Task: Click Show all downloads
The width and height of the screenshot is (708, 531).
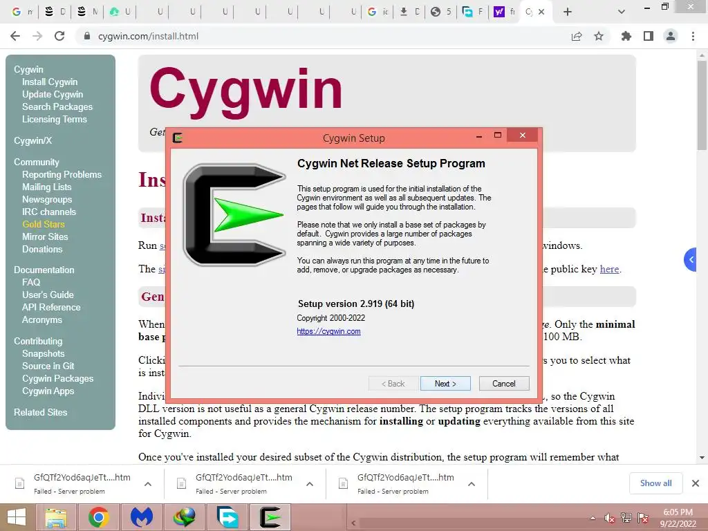Action: (x=655, y=483)
